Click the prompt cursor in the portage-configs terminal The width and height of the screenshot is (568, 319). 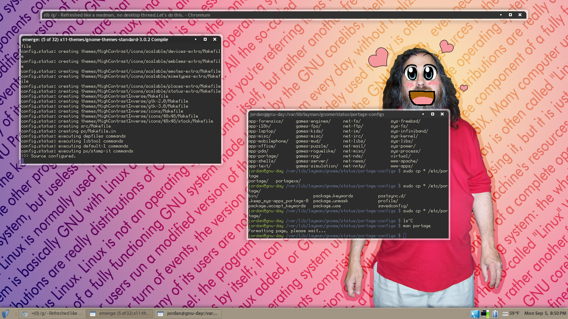point(404,236)
